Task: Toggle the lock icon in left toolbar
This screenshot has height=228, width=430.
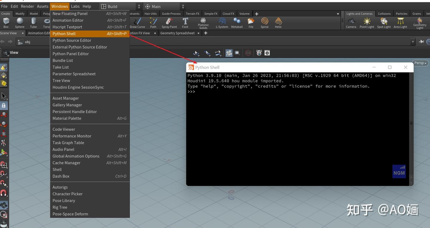Action: (x=4, y=106)
